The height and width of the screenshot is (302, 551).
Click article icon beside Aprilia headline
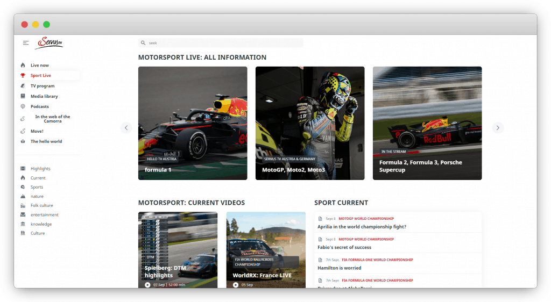pos(320,219)
